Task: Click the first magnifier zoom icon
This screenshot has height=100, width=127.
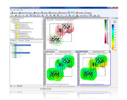Action: click(x=47, y=16)
